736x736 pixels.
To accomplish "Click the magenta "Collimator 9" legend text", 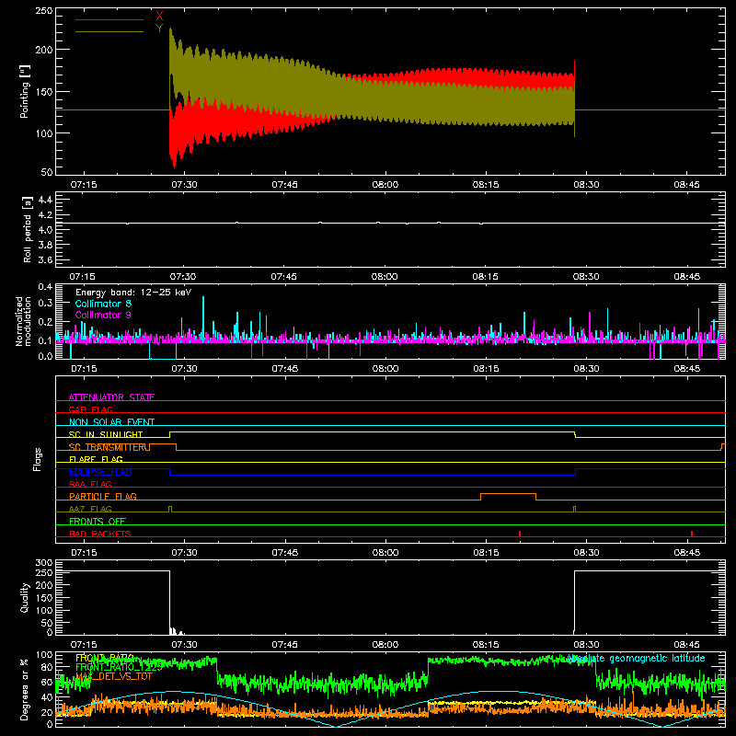I will [x=103, y=315].
